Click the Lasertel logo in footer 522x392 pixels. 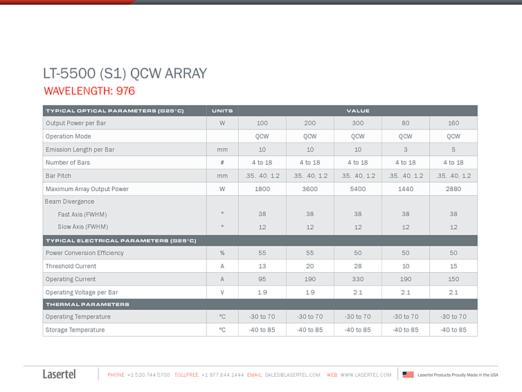tap(60, 375)
